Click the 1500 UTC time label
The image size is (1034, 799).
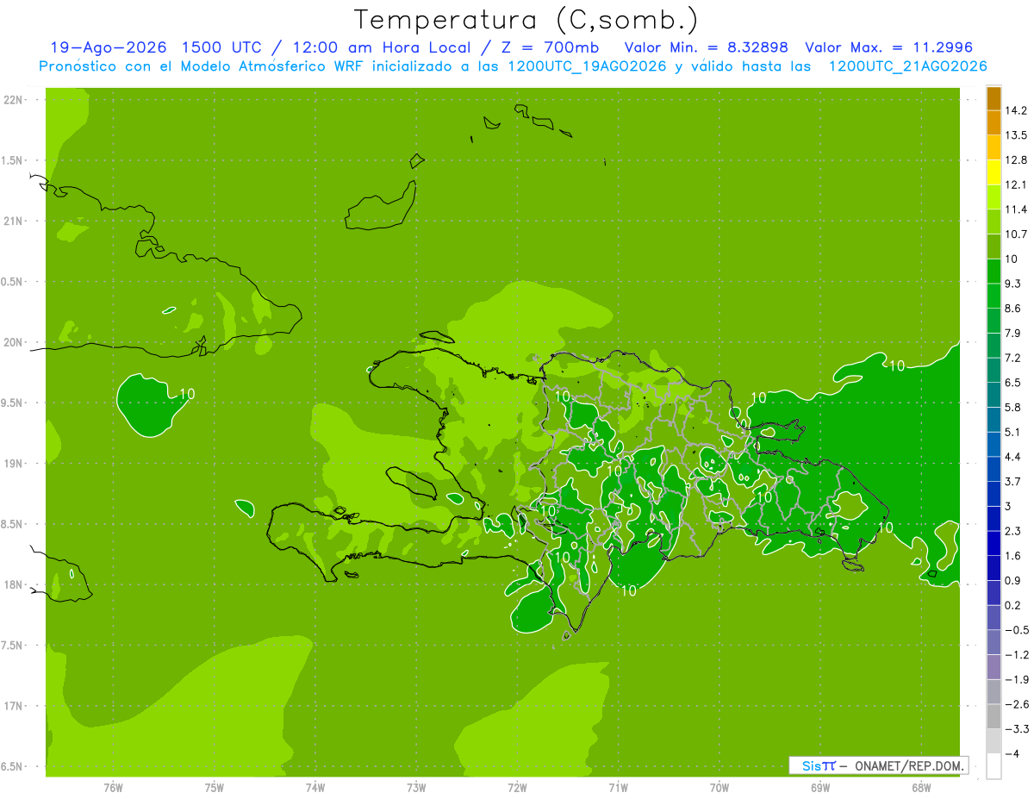click(x=221, y=47)
